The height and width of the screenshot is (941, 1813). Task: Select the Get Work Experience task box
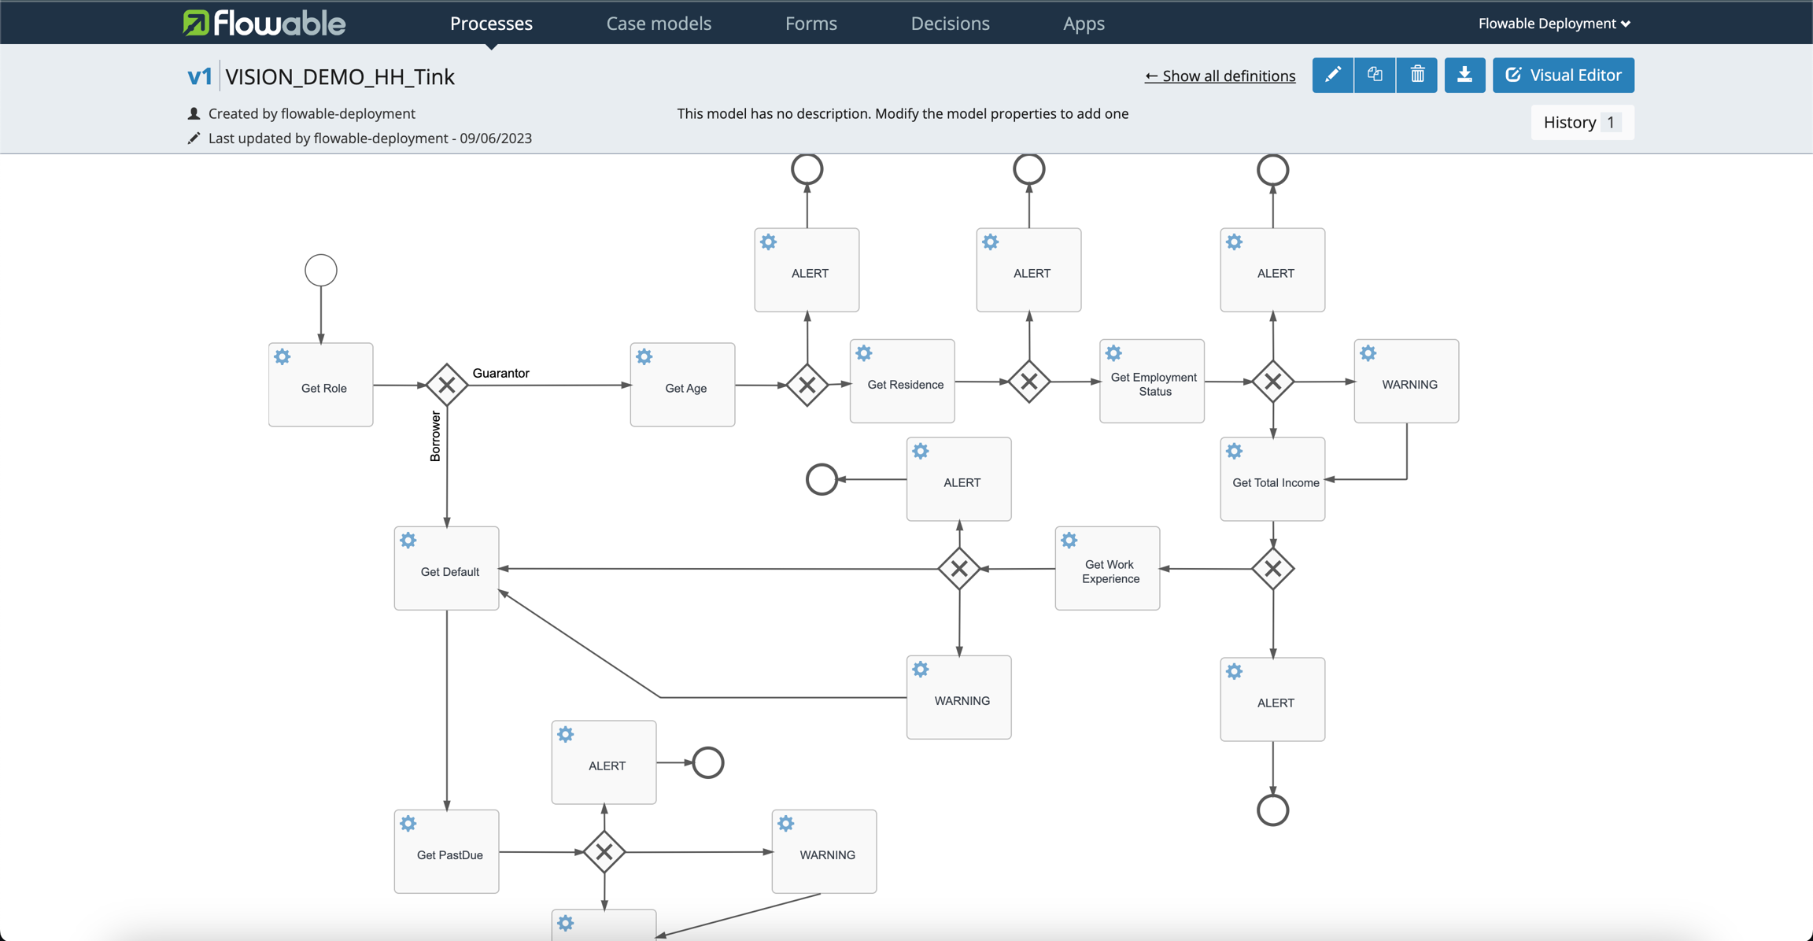coord(1107,570)
